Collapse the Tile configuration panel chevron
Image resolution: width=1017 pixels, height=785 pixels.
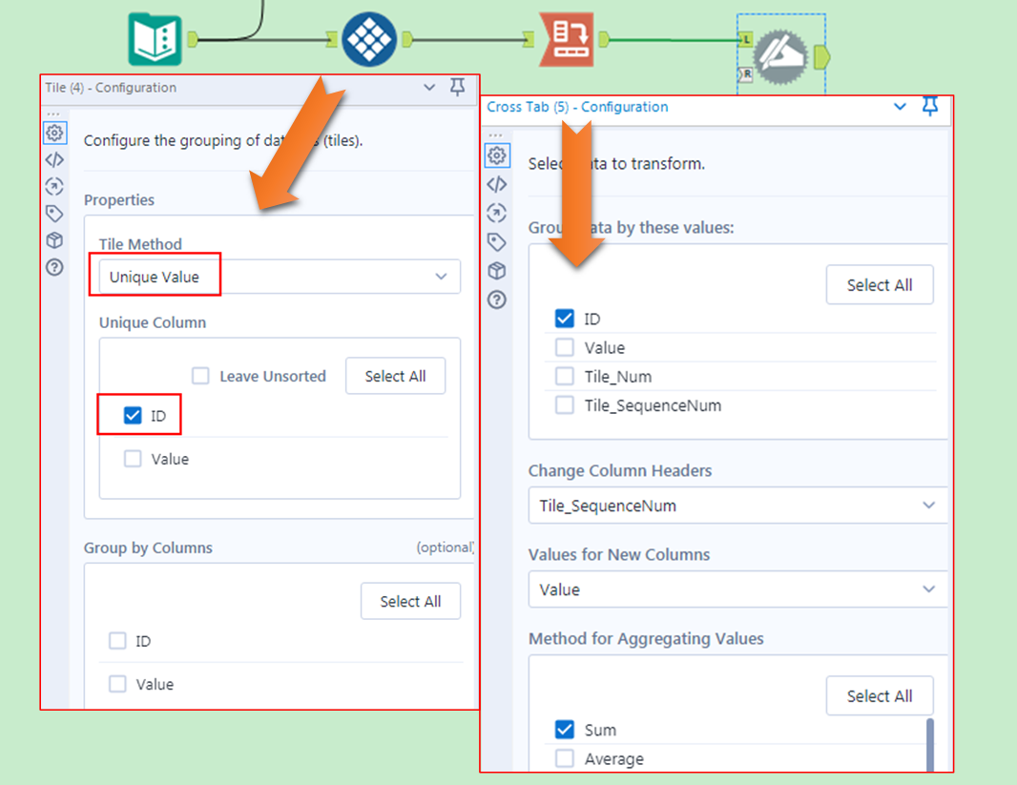(429, 87)
